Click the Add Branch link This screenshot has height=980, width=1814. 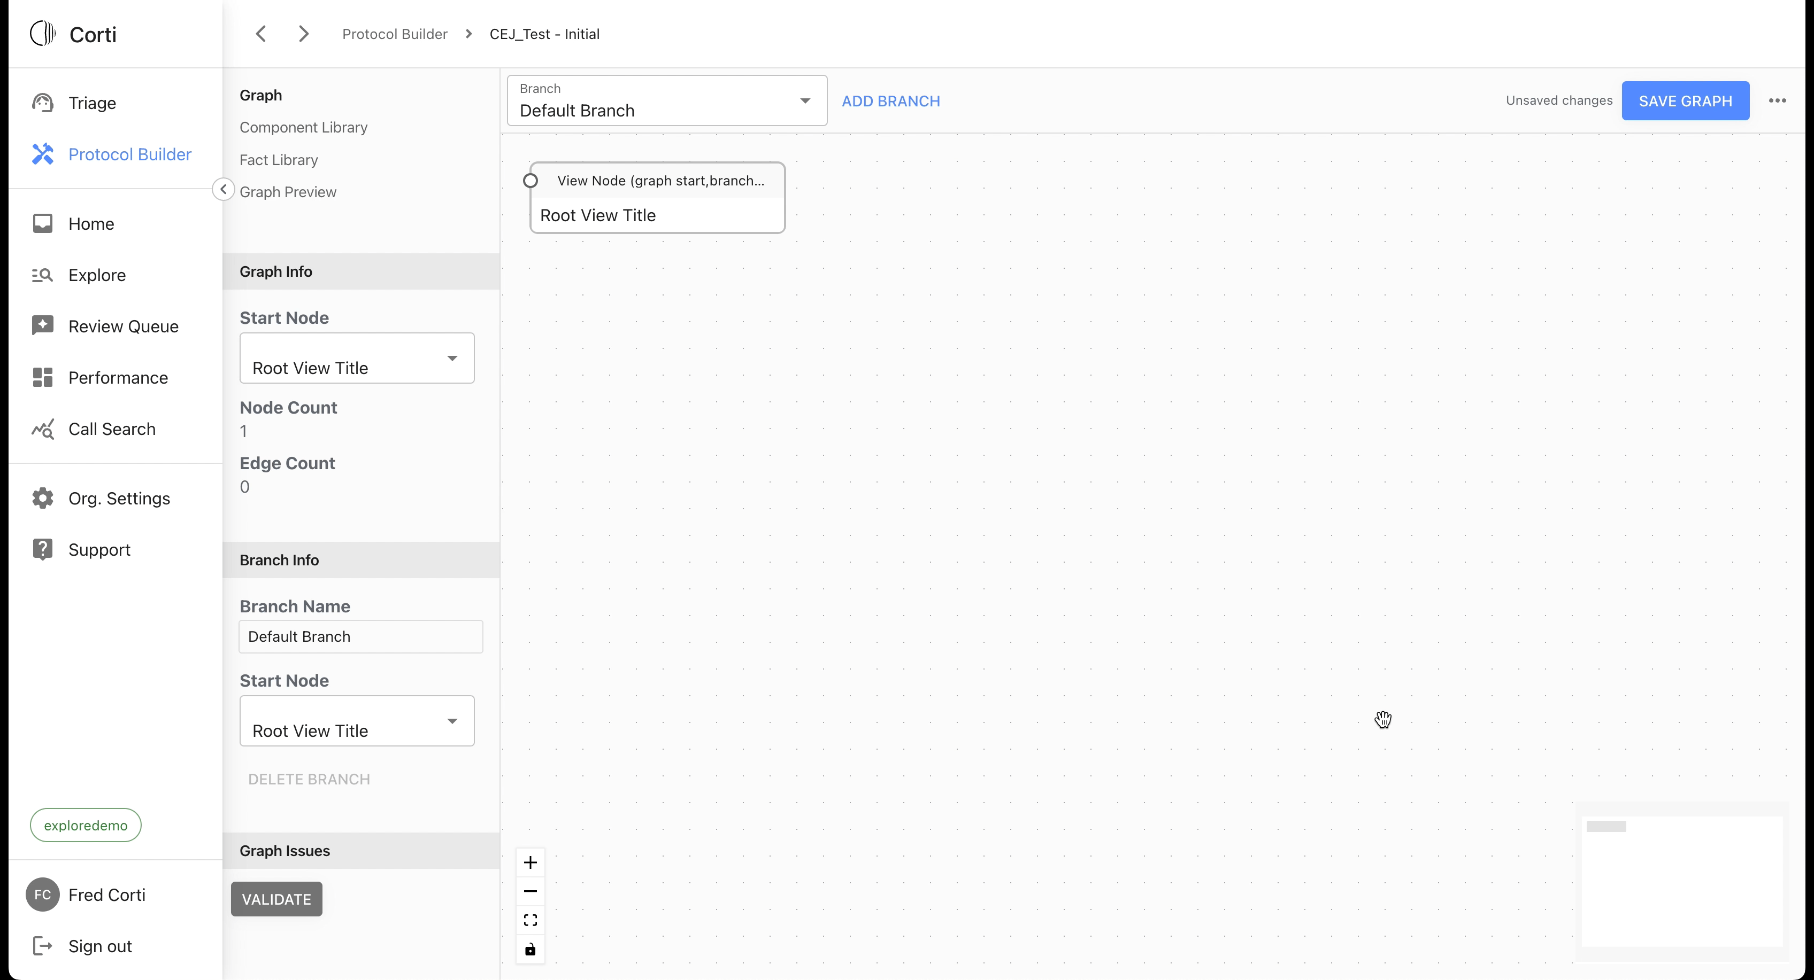(x=890, y=102)
